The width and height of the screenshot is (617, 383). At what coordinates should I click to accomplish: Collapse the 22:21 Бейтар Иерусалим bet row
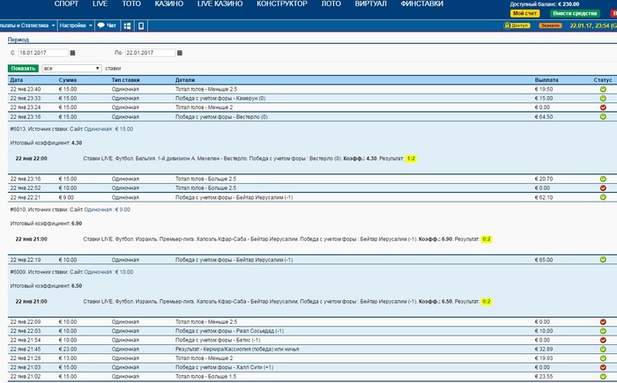click(312, 197)
